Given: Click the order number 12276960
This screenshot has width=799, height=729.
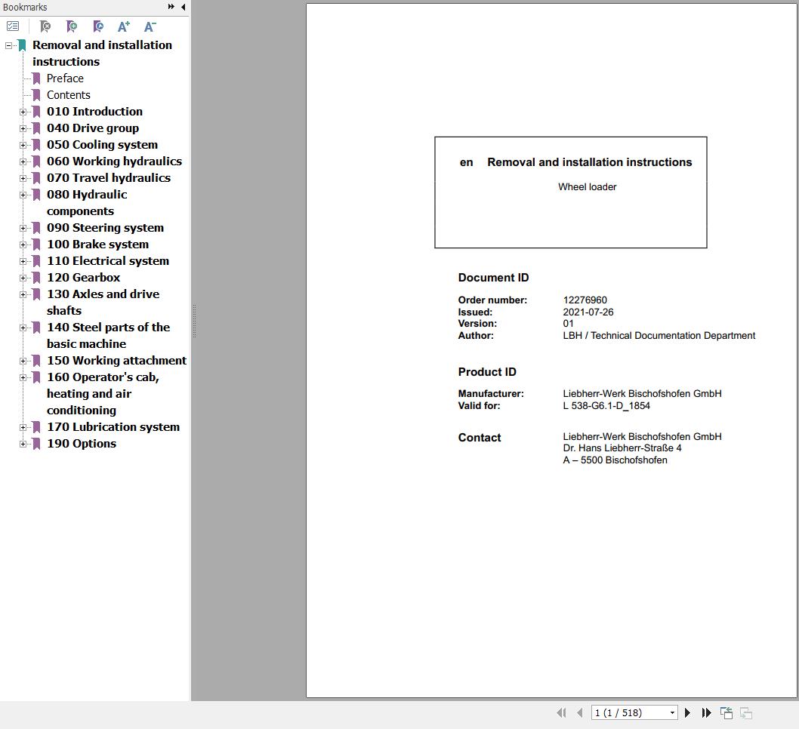Looking at the screenshot, I should (585, 300).
